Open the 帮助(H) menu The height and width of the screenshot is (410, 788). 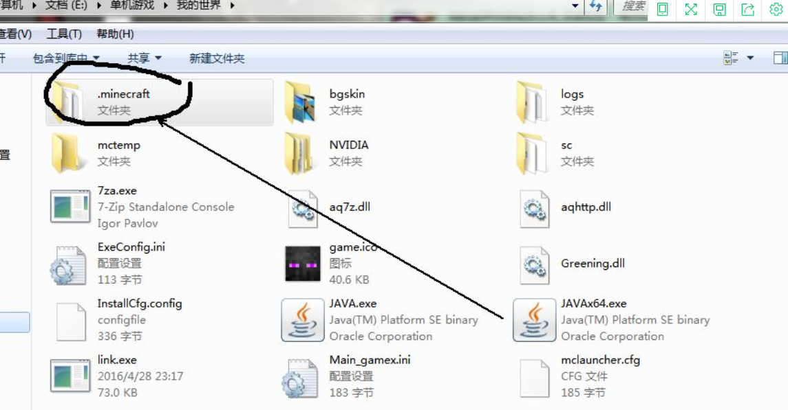pos(115,34)
